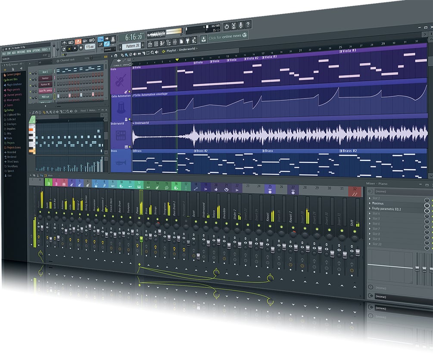Expand Channel presets folder in browser

pyautogui.click(x=12, y=95)
